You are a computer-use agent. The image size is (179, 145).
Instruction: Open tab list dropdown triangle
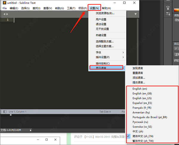click(135, 14)
